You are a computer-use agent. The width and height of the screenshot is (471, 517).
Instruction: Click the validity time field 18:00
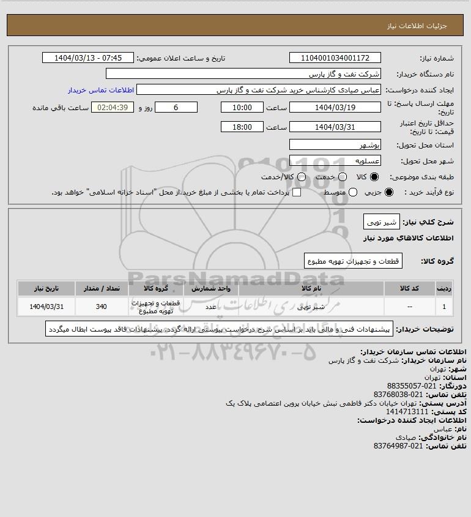pos(242,127)
